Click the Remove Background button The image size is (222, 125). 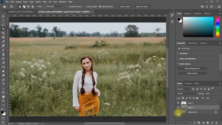pos(192,68)
